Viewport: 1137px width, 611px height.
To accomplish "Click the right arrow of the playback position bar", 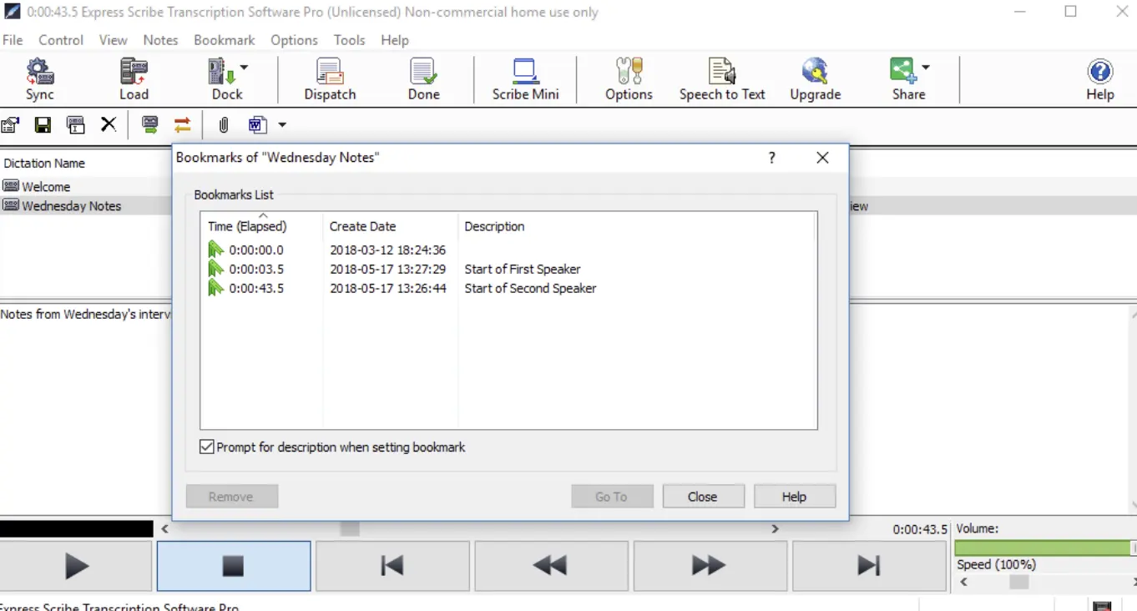I will click(x=776, y=529).
